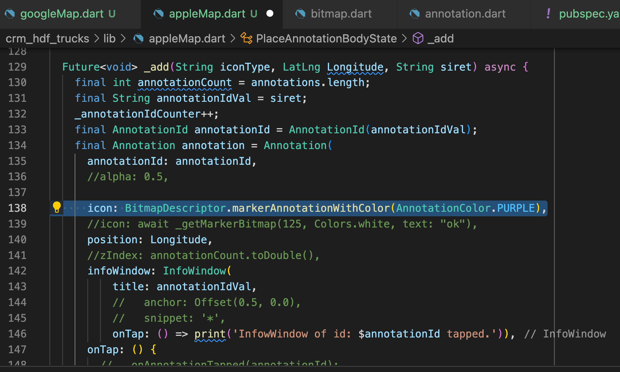Click the _add breadcrumb item

440,38
